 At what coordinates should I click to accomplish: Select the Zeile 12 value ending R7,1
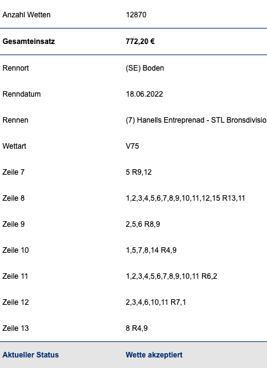click(156, 302)
